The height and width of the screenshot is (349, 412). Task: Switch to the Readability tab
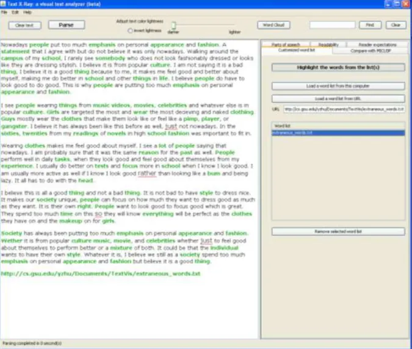click(328, 45)
